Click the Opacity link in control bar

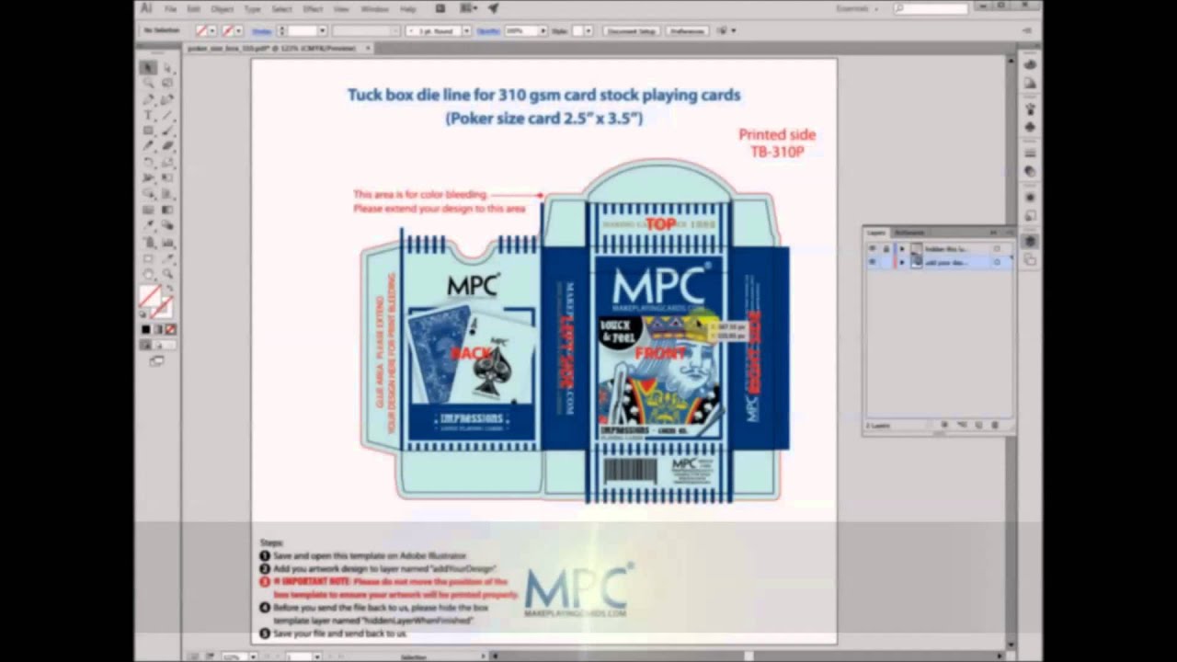(488, 31)
